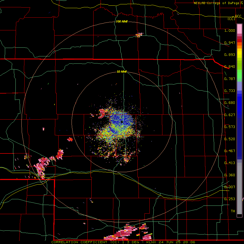Click the 0.840 scale value
Image resolution: width=244 pixels, height=244 pixels.
pos(230,67)
